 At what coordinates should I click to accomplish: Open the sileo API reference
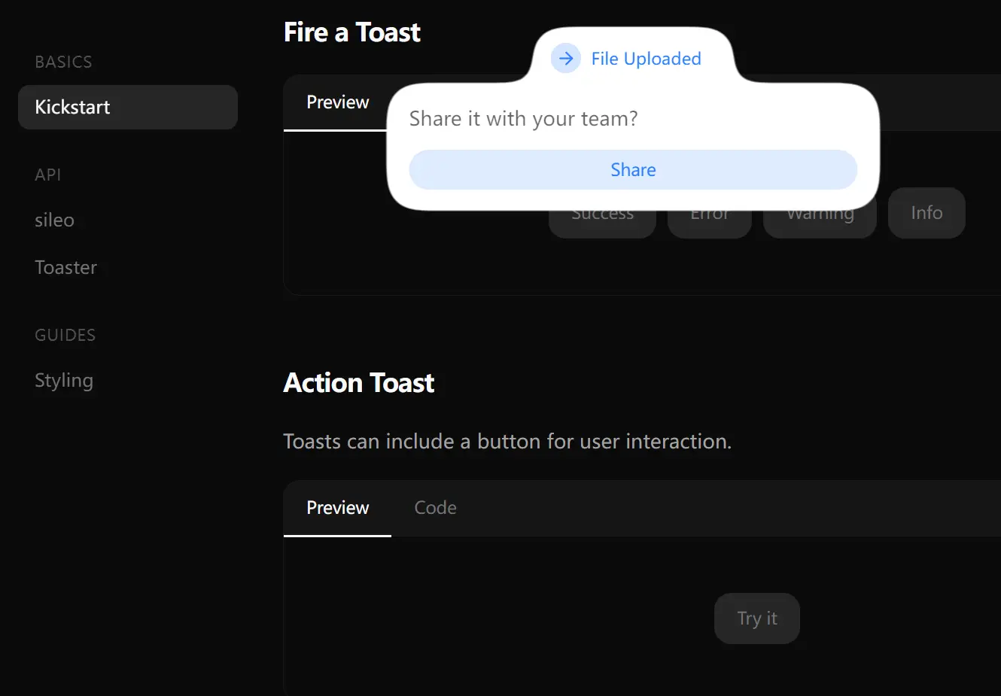coord(54,220)
